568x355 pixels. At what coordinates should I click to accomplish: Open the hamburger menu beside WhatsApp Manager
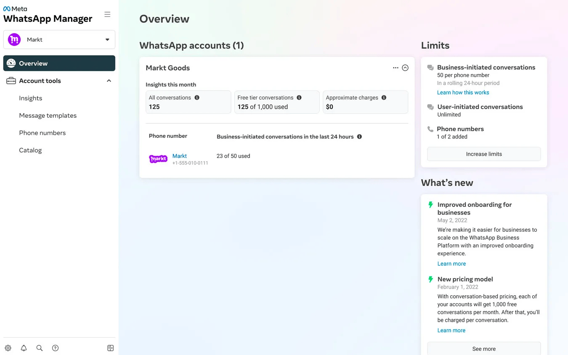(x=108, y=13)
